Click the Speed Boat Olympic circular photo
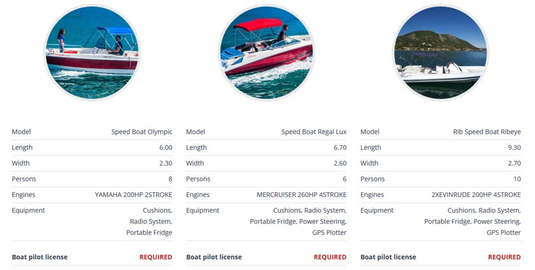This screenshot has width=535, height=270. (x=92, y=53)
